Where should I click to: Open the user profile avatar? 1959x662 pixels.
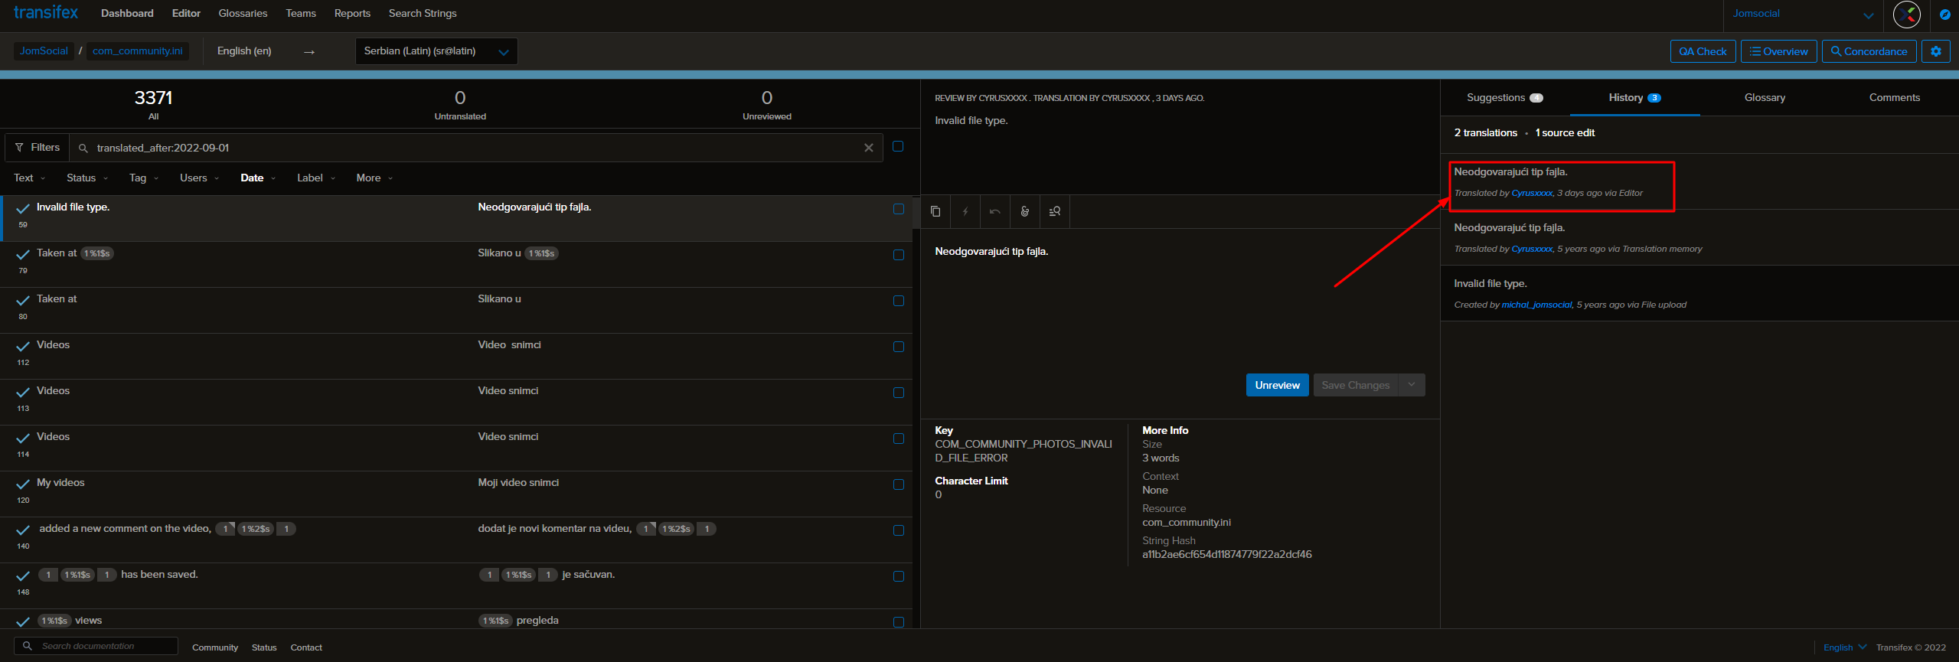1906,14
